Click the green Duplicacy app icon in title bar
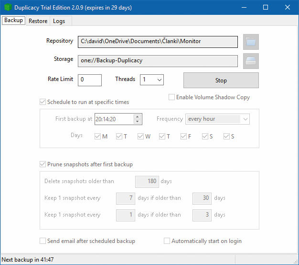Image resolution: width=299 pixels, height=265 pixels. click(8, 8)
